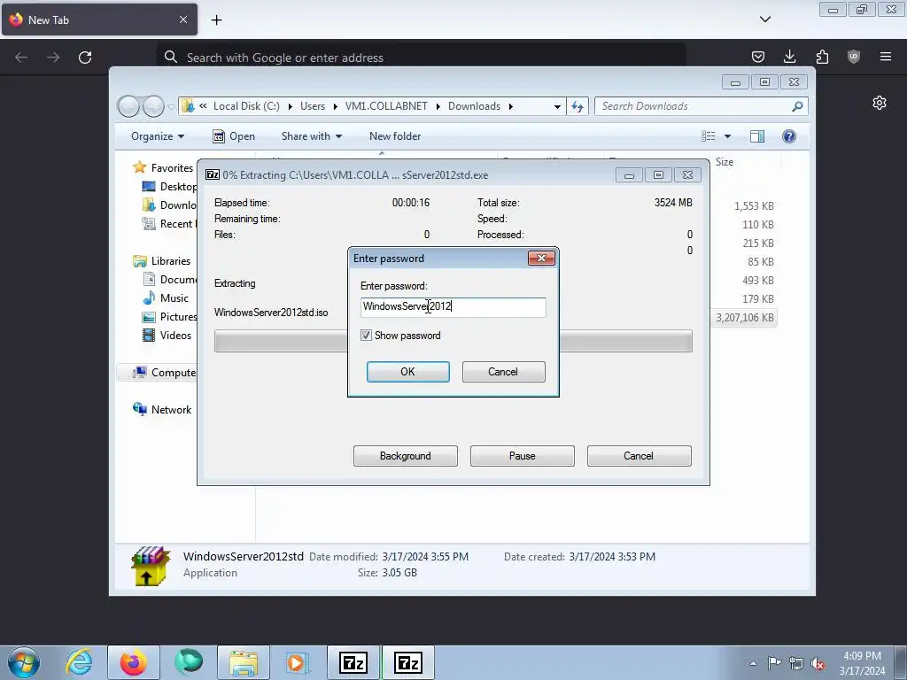The height and width of the screenshot is (680, 907).
Task: Go back in Explorer
Action: (129, 106)
